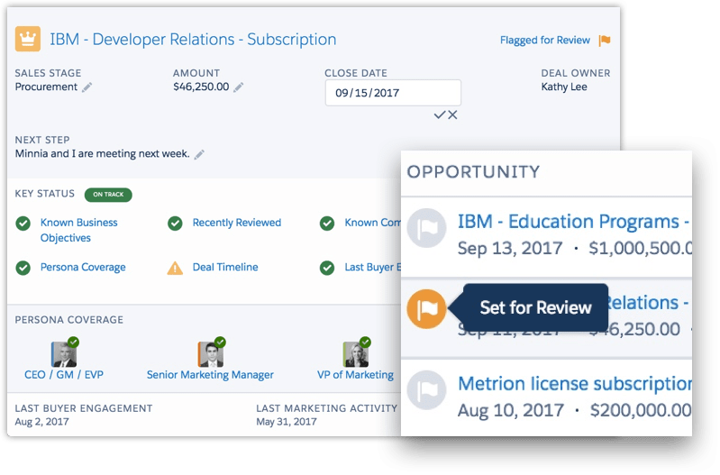This screenshot has width=720, height=475.
Task: Click the Flagged for Review link
Action: 545,41
